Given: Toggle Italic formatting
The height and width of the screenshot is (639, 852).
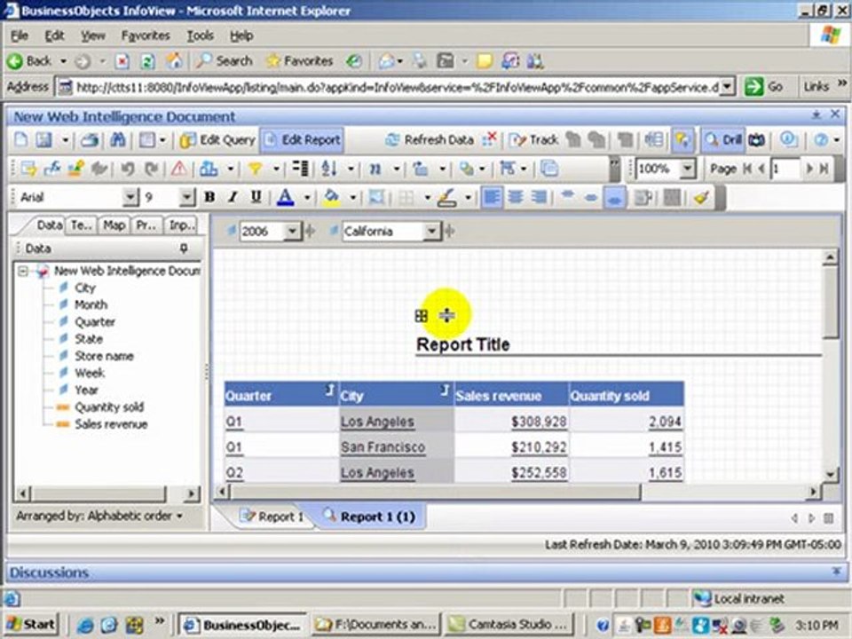Looking at the screenshot, I should tap(233, 197).
